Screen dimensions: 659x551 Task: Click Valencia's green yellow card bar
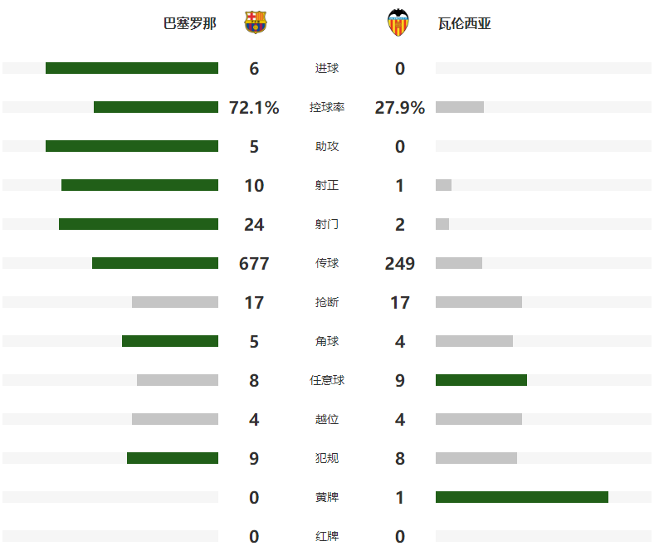pyautogui.click(x=522, y=497)
